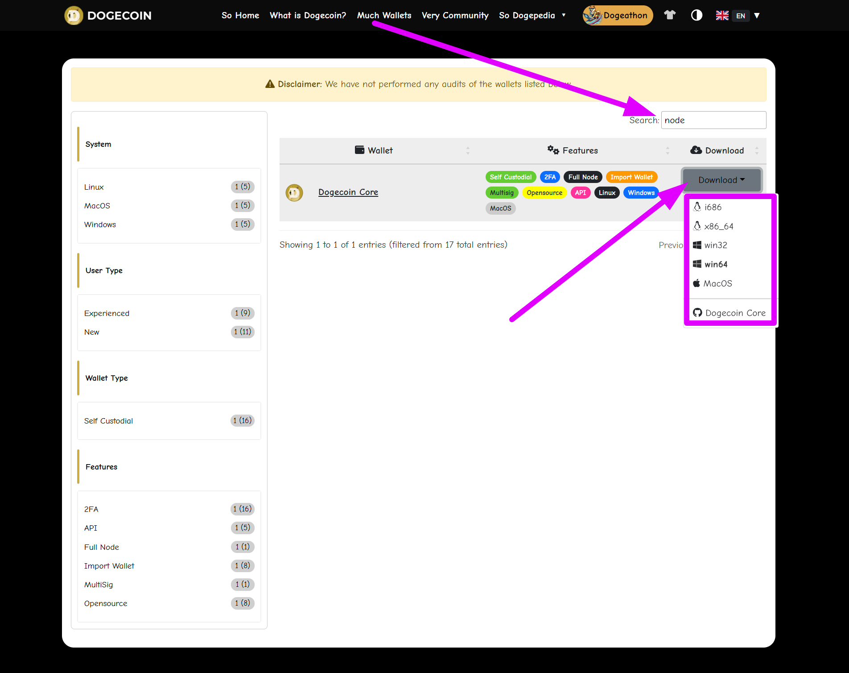Sort by the Download column arrows
849x673 pixels.
point(757,150)
